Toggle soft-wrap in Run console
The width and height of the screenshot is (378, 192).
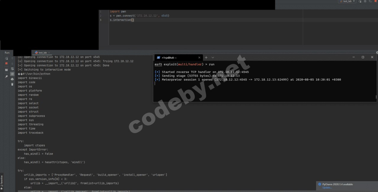tap(12, 69)
